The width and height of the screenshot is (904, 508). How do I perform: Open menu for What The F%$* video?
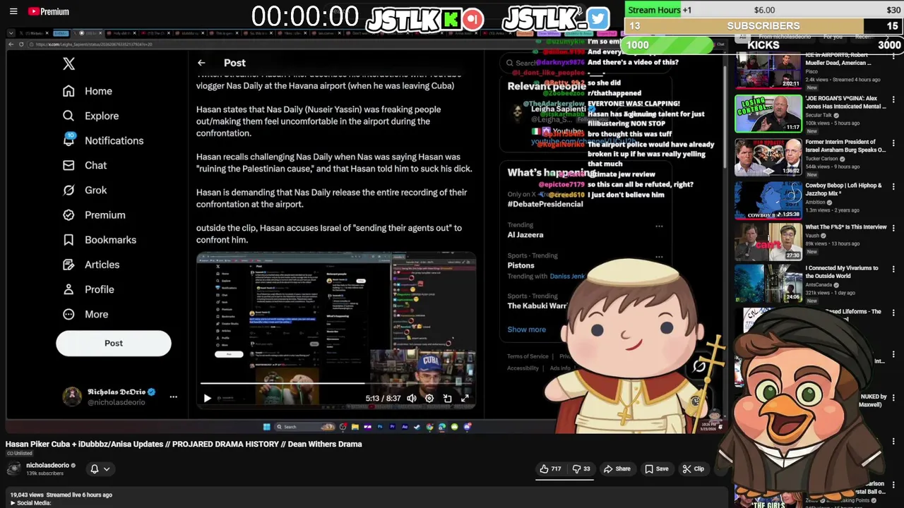coord(893,229)
